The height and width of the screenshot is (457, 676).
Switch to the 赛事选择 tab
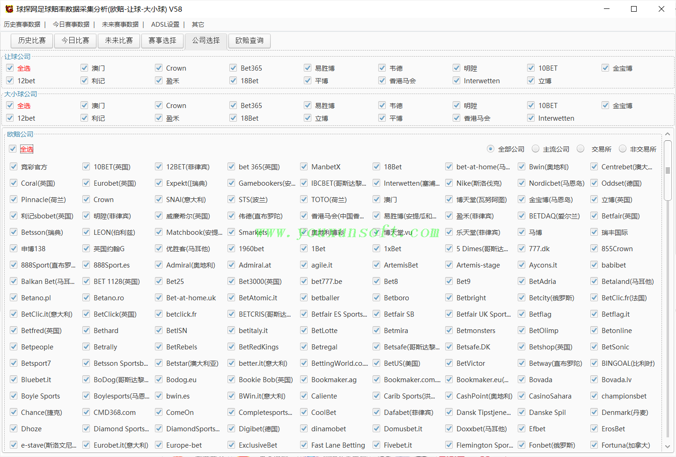[x=162, y=41]
